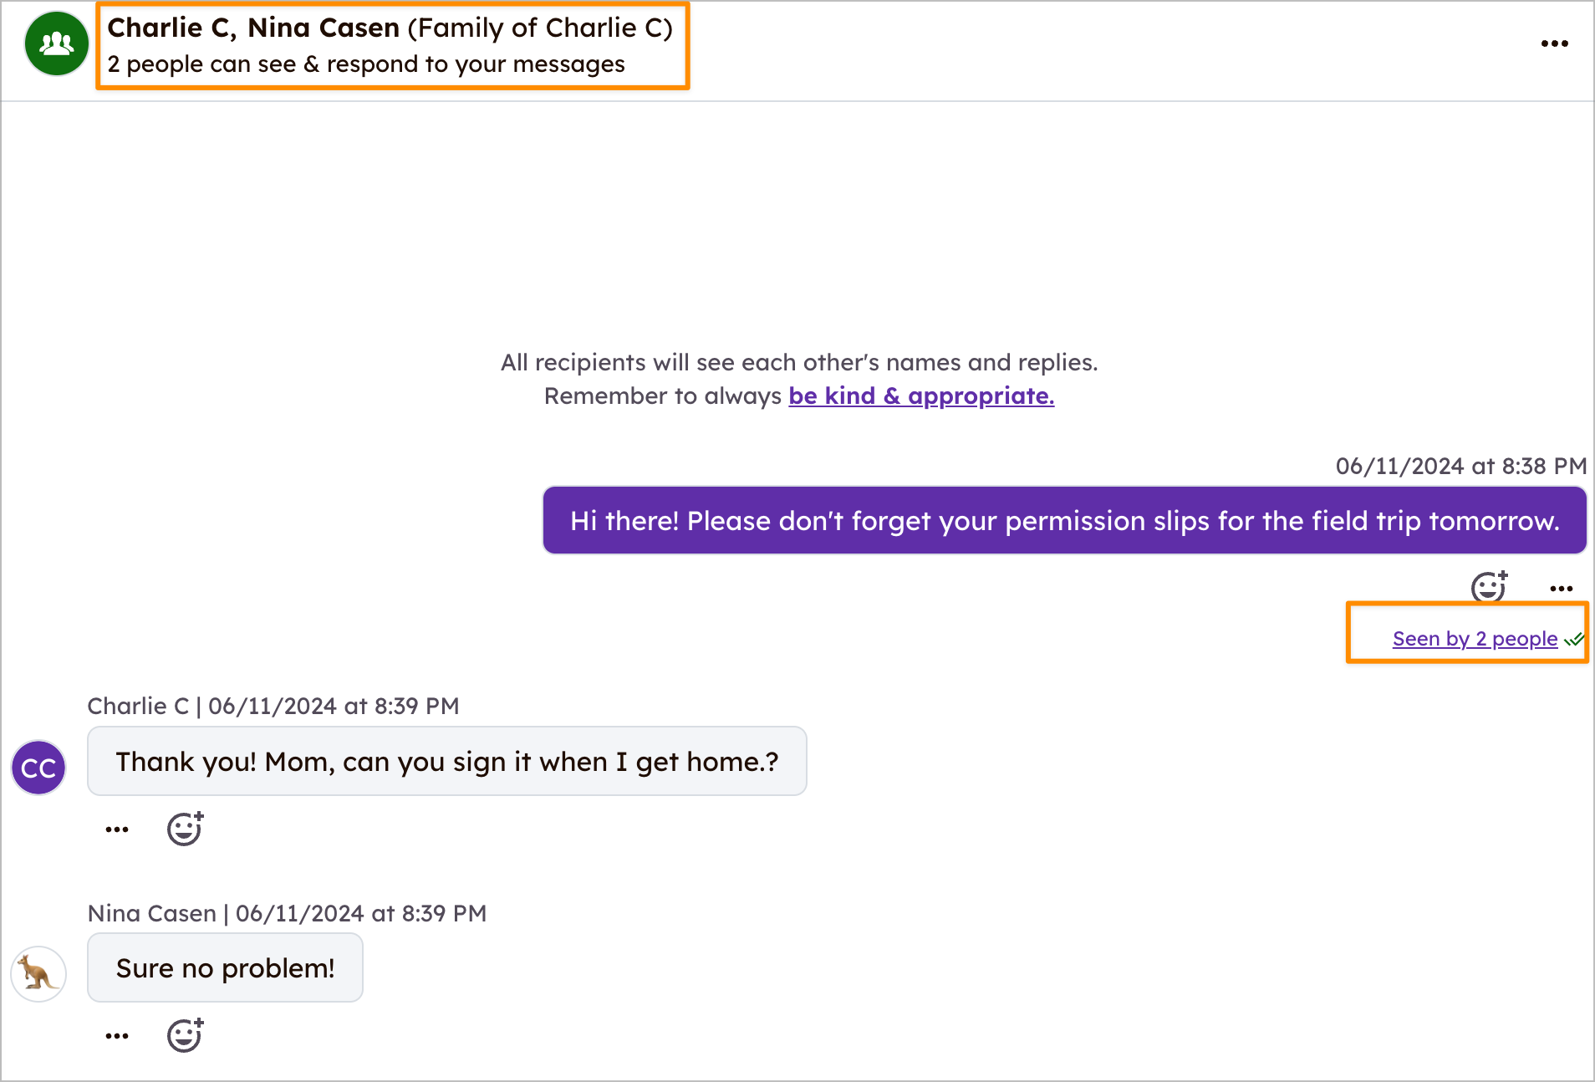This screenshot has height=1082, width=1595.
Task: Click the green group conversation avatar icon
Action: point(56,43)
